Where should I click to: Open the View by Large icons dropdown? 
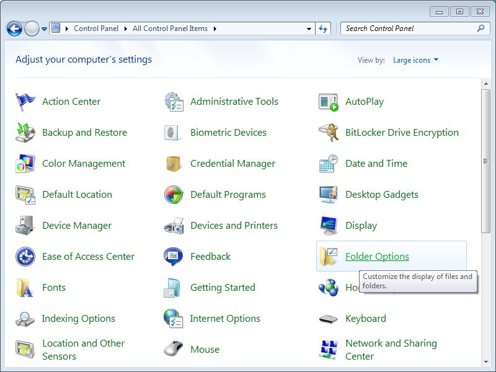pyautogui.click(x=415, y=60)
